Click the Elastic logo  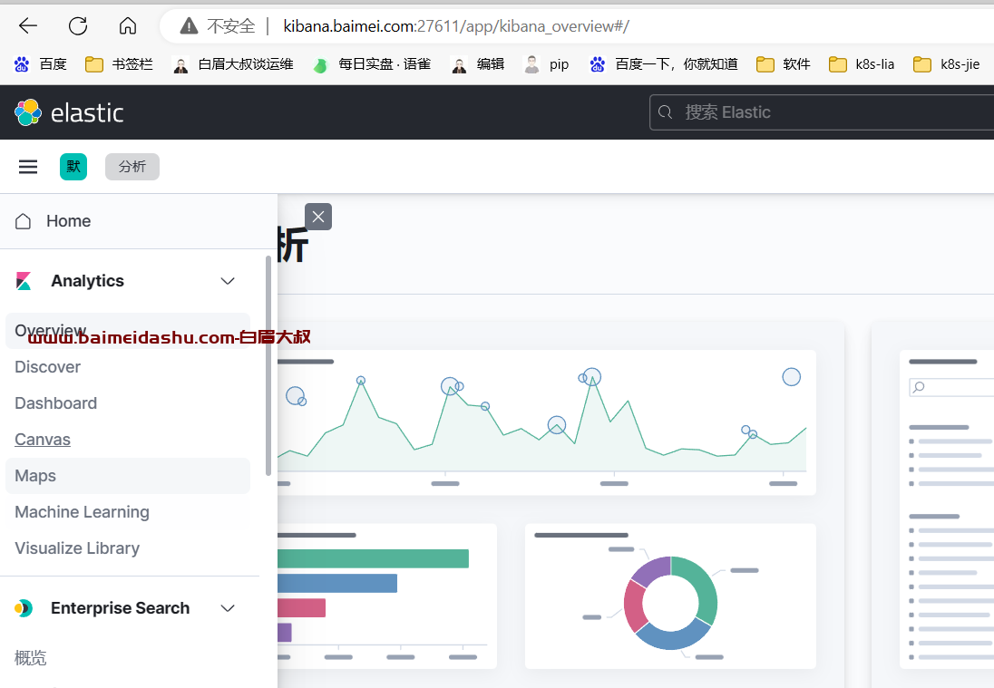point(68,112)
